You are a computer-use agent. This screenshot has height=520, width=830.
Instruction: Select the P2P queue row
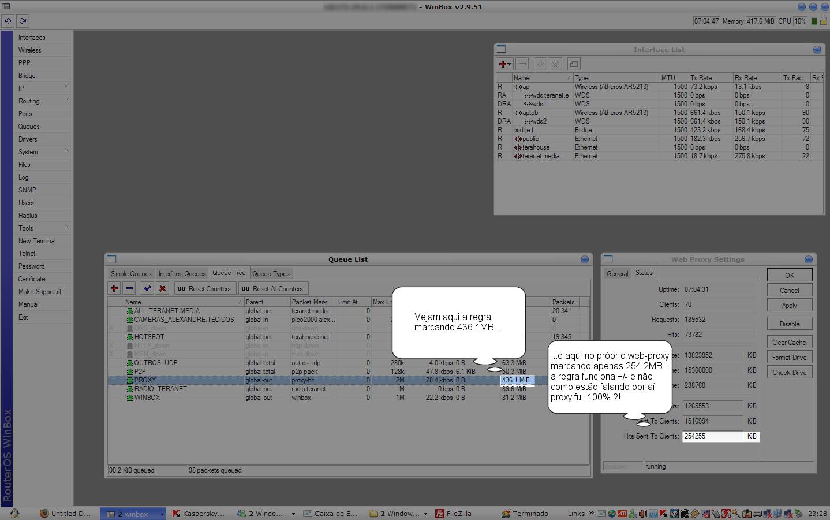click(348, 372)
